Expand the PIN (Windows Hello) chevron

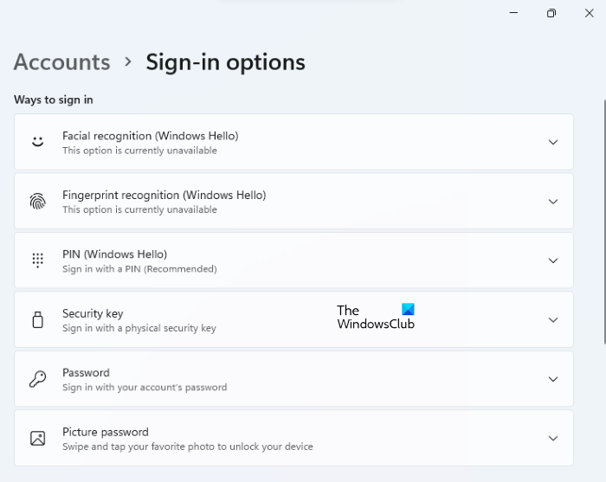[x=553, y=260]
